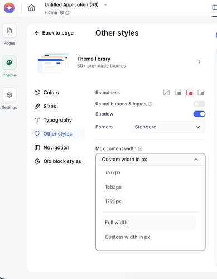This screenshot has width=217, height=279.
Task: Choose the highlighted red roundness option
Action: click(190, 93)
